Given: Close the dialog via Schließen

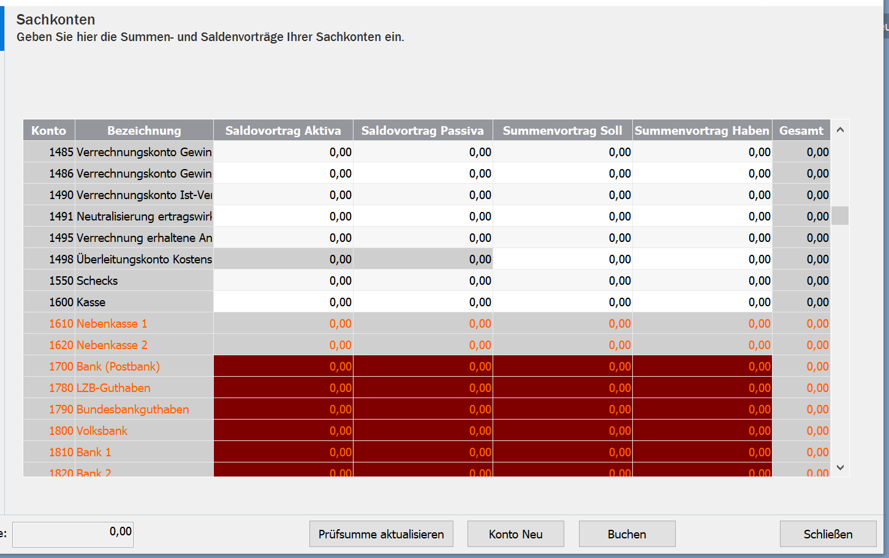Looking at the screenshot, I should coord(828,533).
